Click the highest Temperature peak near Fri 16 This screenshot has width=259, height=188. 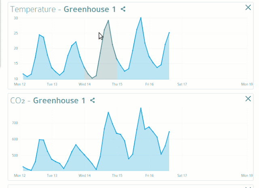point(140,18)
